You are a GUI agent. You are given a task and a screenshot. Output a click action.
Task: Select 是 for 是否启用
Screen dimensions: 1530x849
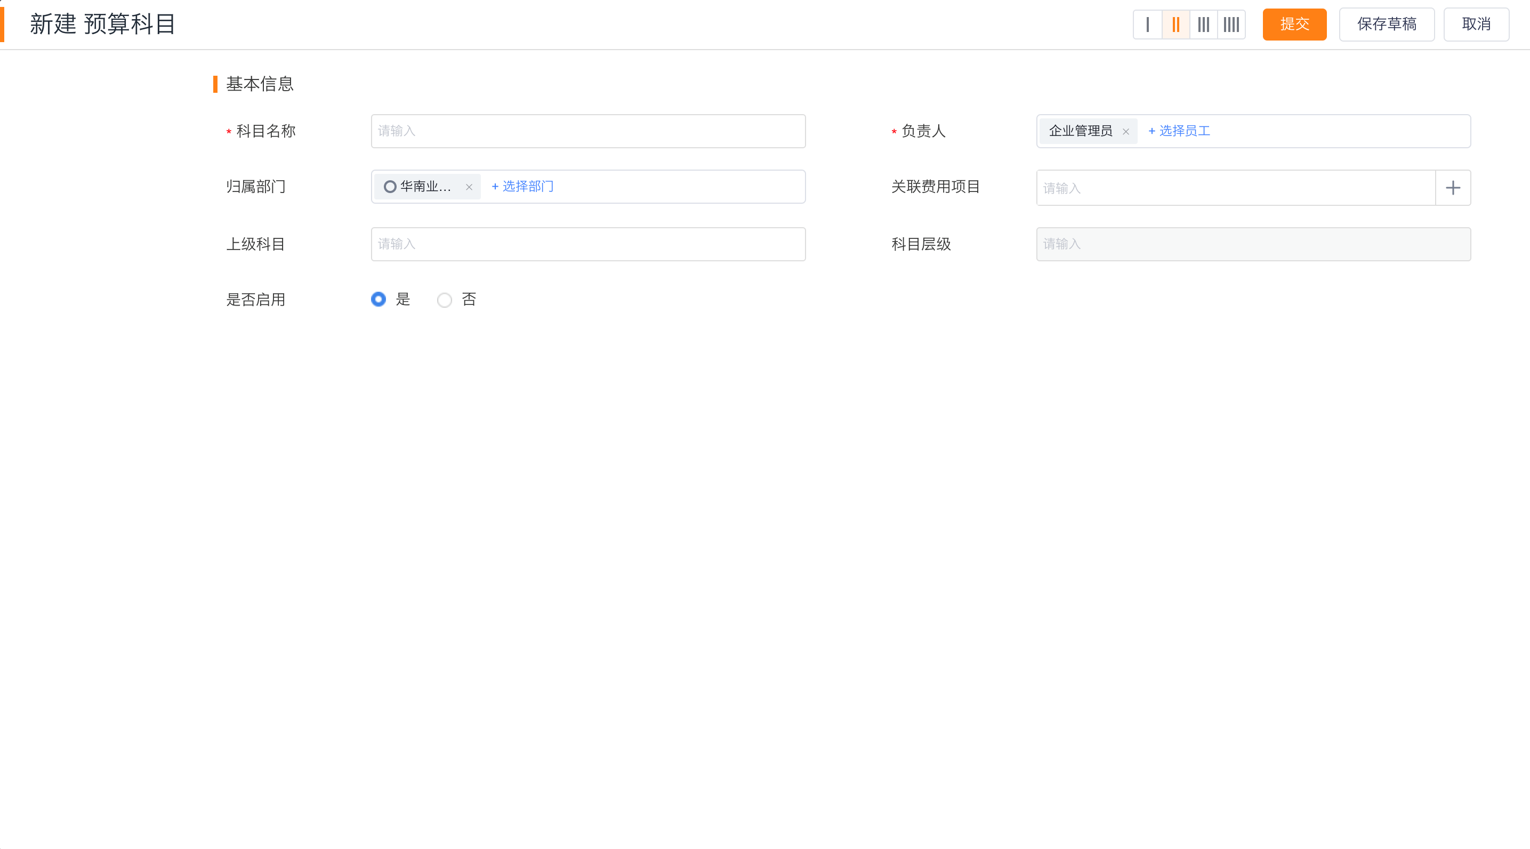(379, 299)
